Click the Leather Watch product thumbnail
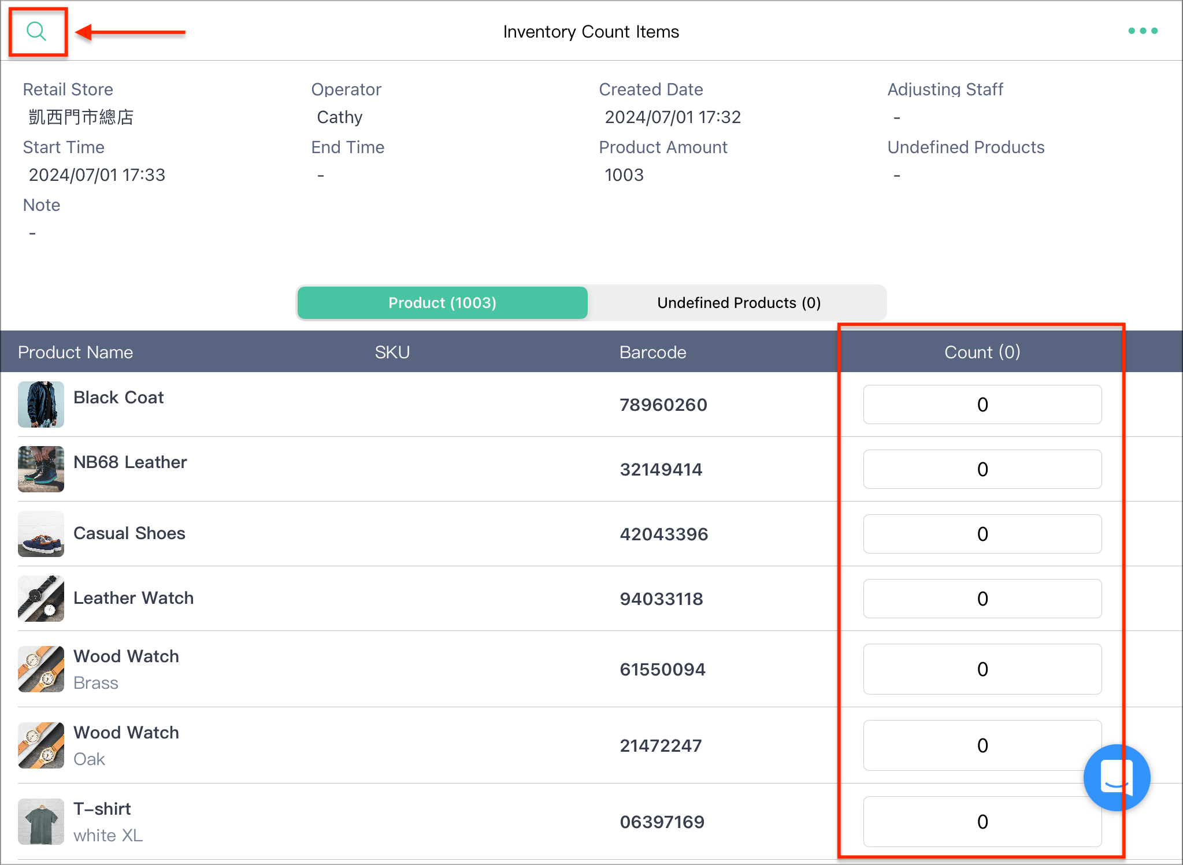Screen dimensions: 1183x865 click(41, 599)
